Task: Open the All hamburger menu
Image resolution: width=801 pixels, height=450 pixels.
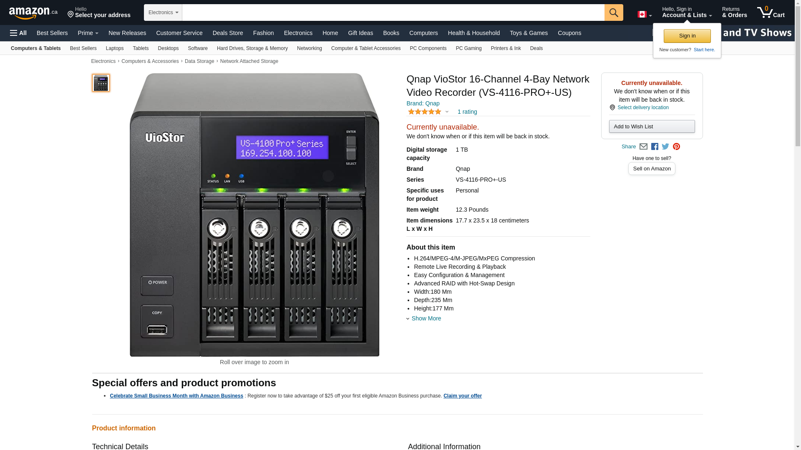Action: 18,33
